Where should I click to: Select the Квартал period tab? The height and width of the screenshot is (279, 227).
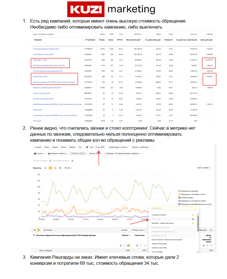pos(72,147)
